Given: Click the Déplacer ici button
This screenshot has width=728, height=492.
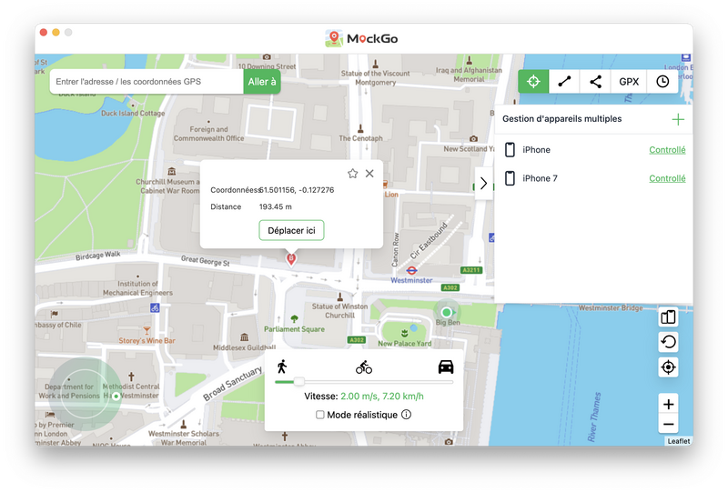Looking at the screenshot, I should [x=291, y=231].
